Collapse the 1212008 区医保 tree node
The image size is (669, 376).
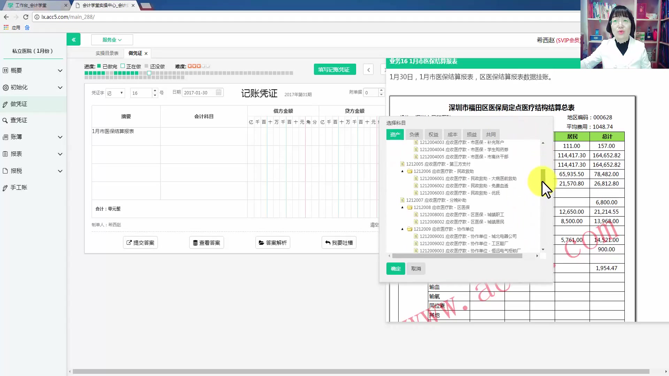[402, 207]
